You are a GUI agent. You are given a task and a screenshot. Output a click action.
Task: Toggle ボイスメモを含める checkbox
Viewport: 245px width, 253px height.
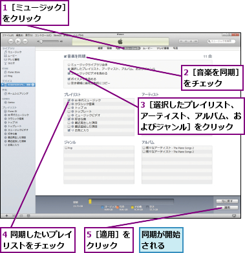(69, 79)
